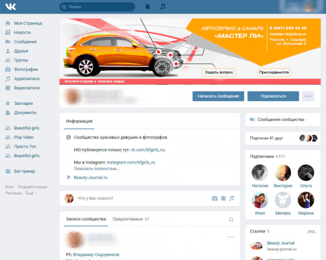Open the Beauty Journal link entry
Image resolution: width=326 pixels, height=260 pixels.
pos(281,243)
